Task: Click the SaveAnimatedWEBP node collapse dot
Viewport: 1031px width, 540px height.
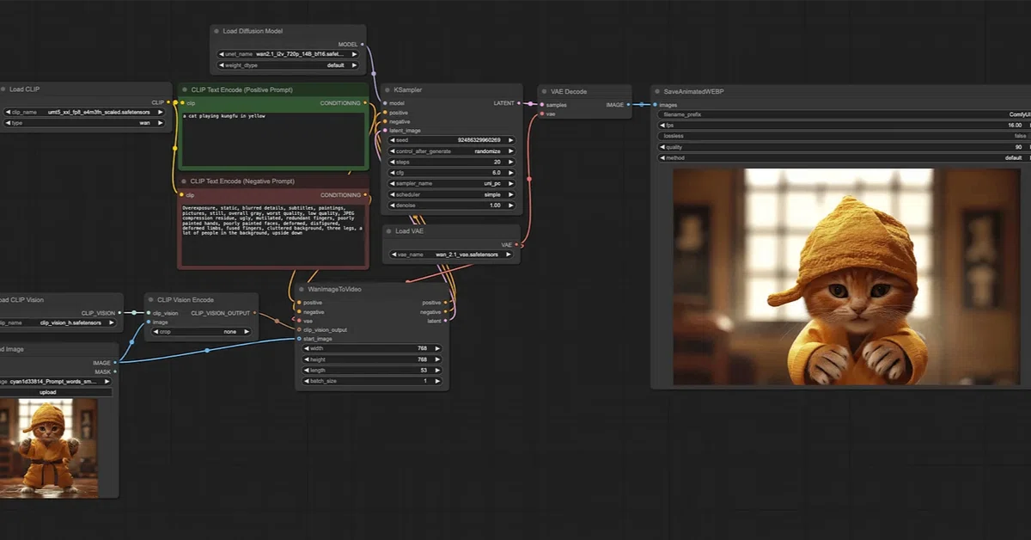Action: [658, 91]
